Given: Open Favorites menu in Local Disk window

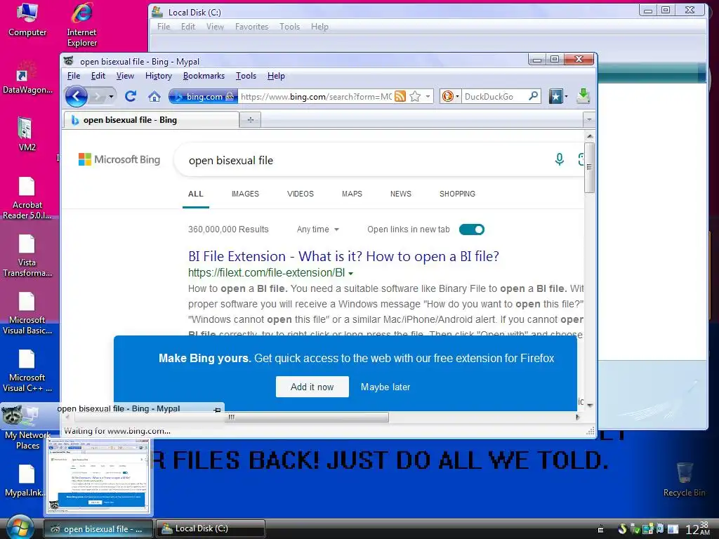Looking at the screenshot, I should tap(252, 27).
